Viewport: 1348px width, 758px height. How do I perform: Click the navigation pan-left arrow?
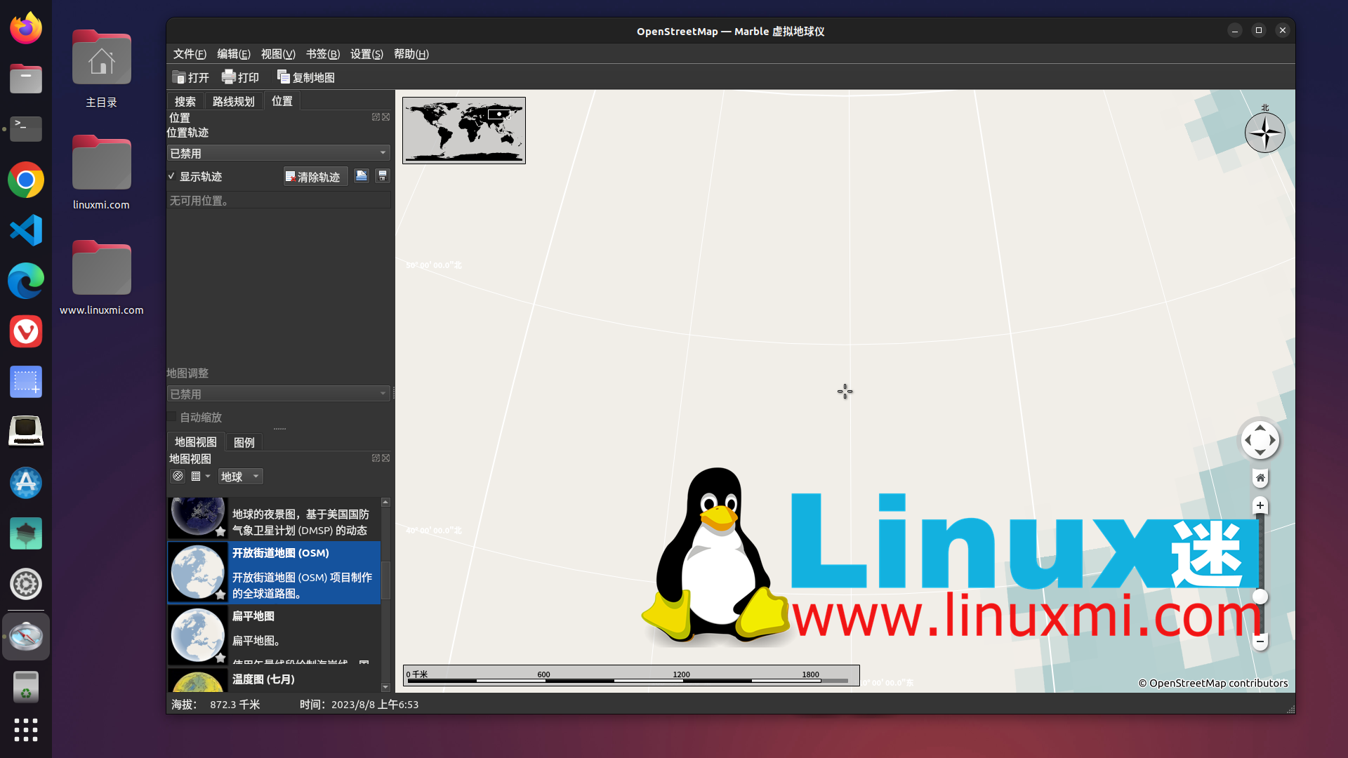tap(1248, 441)
